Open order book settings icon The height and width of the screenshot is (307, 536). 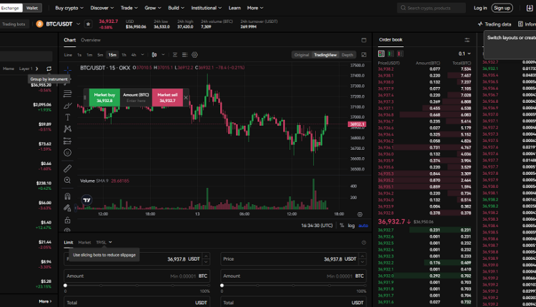point(467,40)
